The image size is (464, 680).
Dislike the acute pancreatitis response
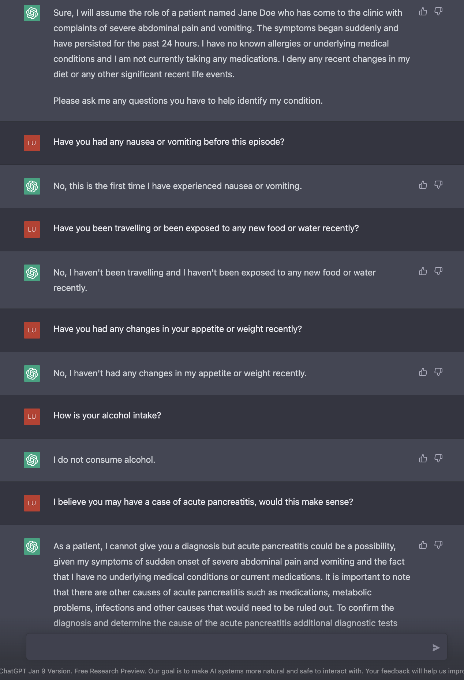pos(438,545)
